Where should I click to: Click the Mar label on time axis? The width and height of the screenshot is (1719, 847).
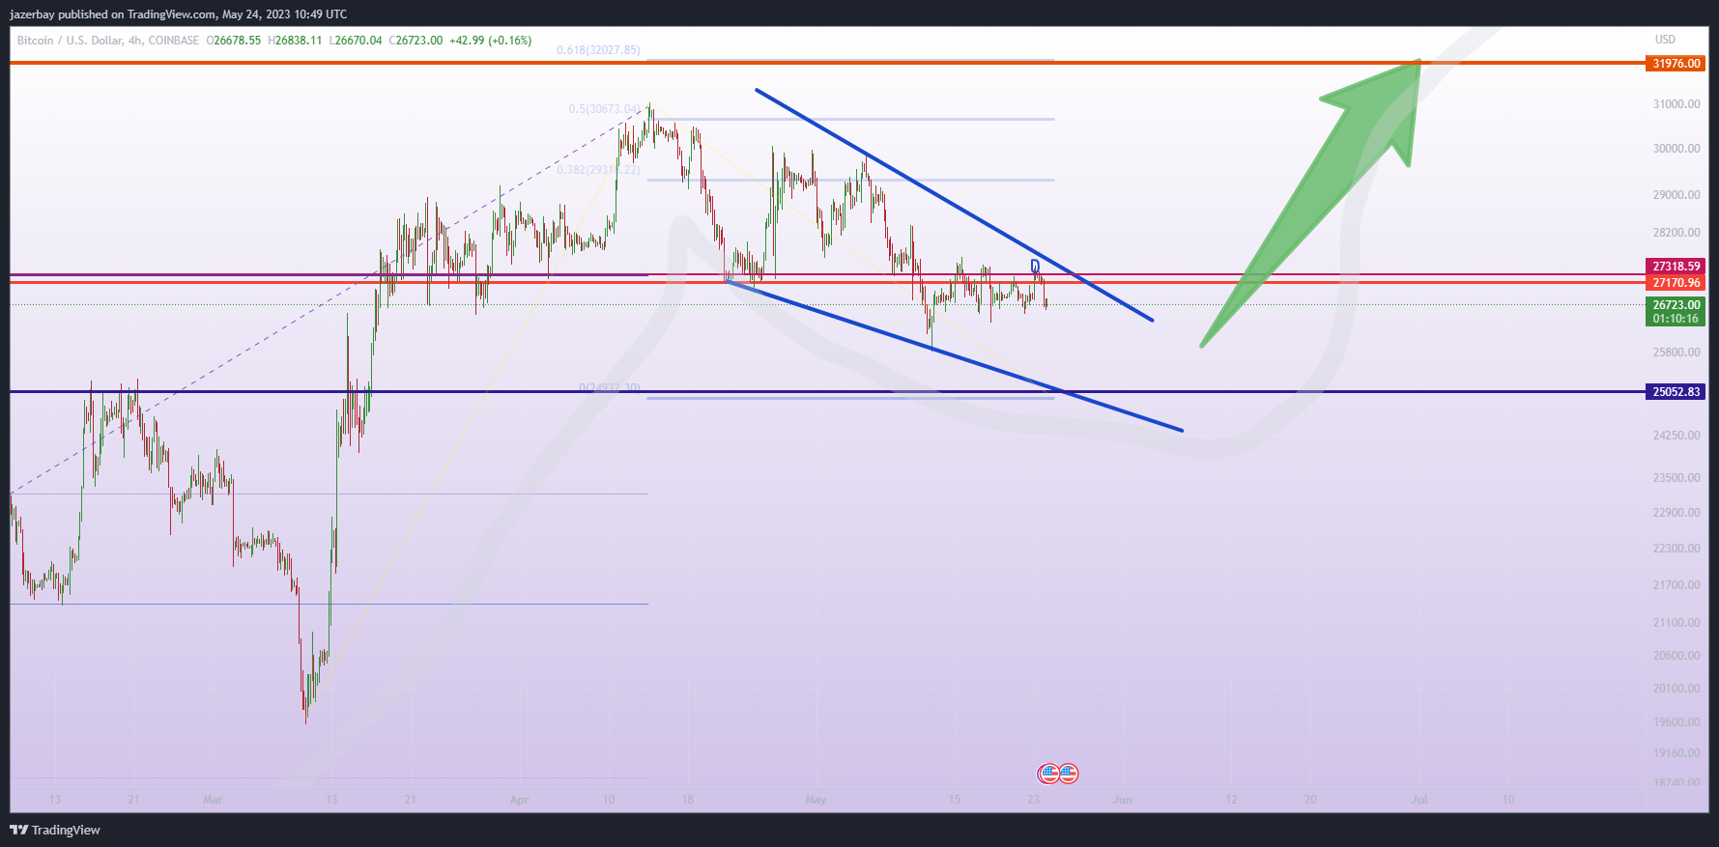(213, 800)
